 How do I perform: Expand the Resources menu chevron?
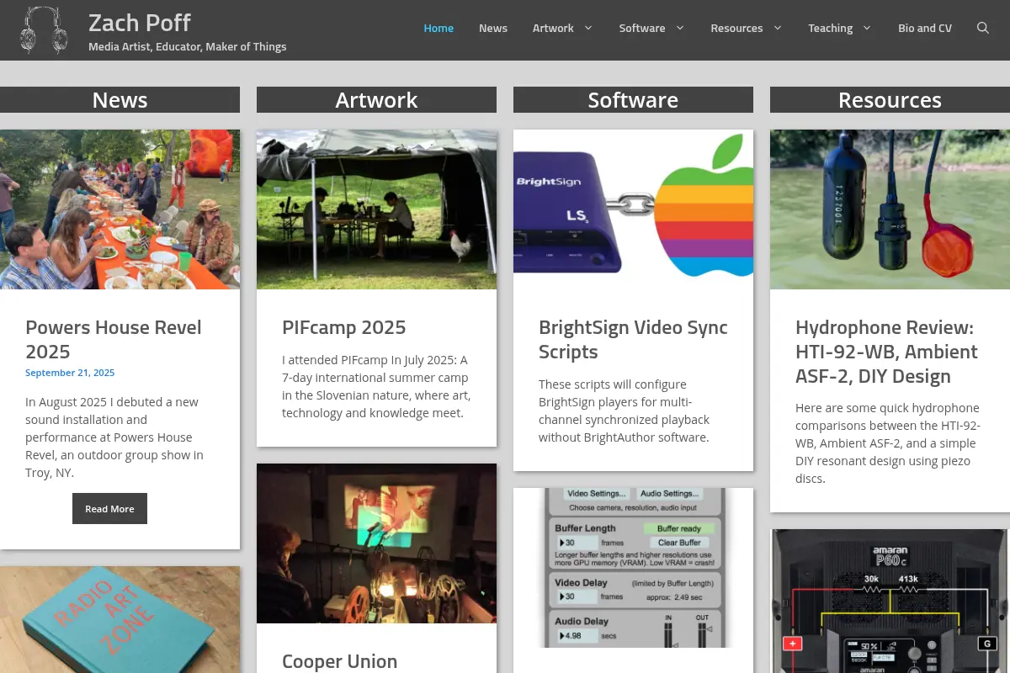[778, 28]
